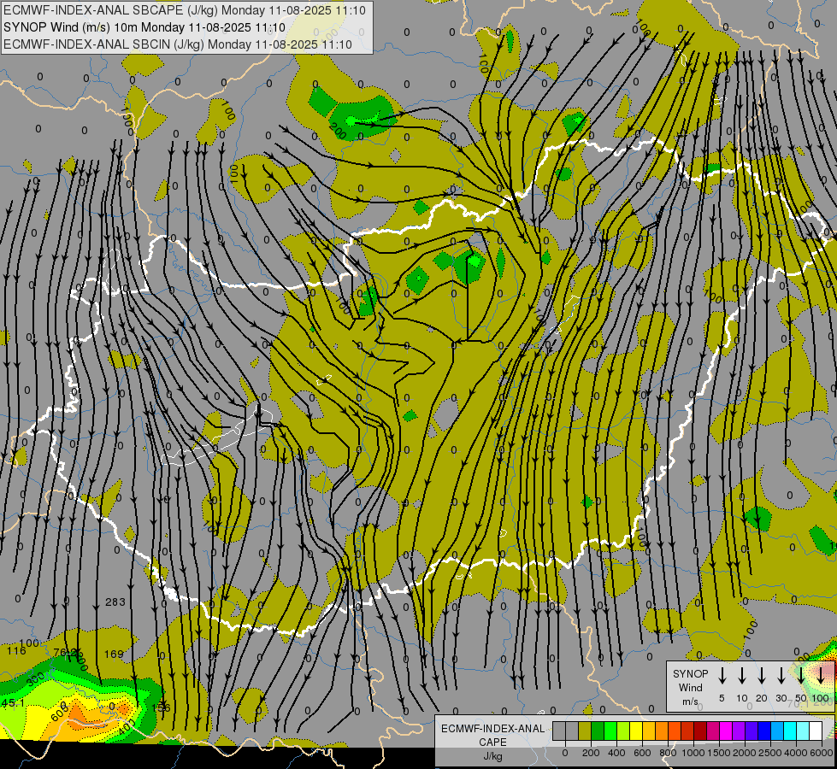Click the SYNOP Wind 10m header line
837x769 pixels.
[144, 27]
